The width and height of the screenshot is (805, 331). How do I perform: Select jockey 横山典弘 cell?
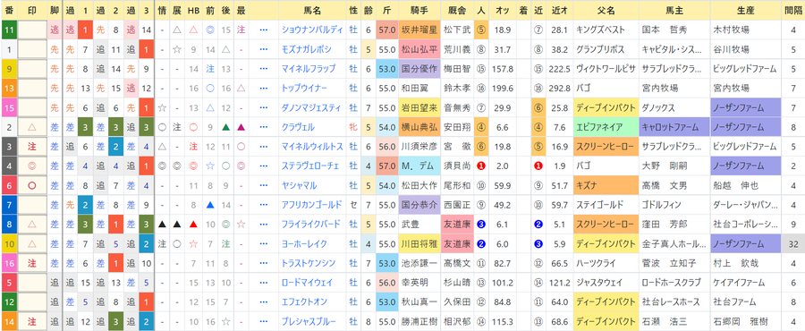tap(419, 127)
